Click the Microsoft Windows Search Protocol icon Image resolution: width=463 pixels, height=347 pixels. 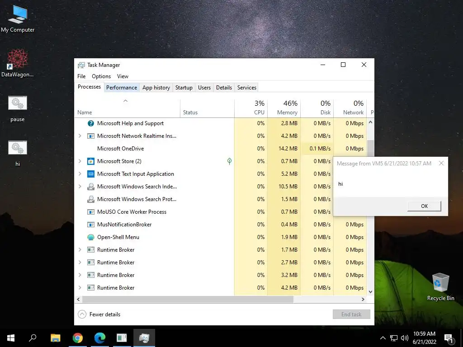[x=90, y=199]
